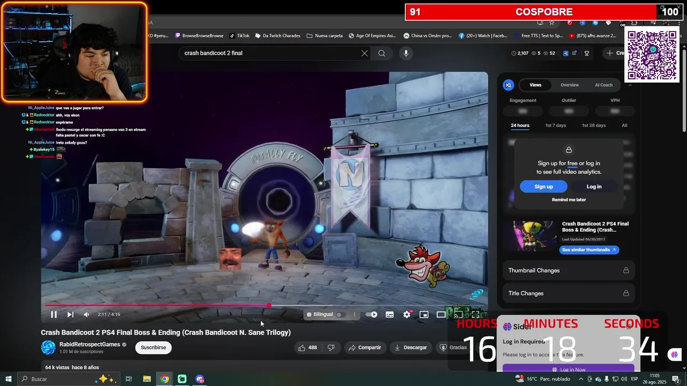This screenshot has height=386, width=687.
Task: Clear the search field with X
Action: tap(364, 53)
